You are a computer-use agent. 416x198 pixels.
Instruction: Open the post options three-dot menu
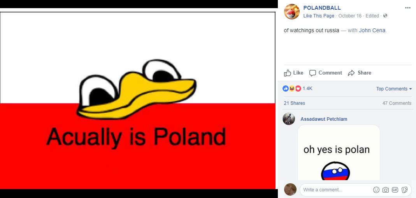point(407,8)
